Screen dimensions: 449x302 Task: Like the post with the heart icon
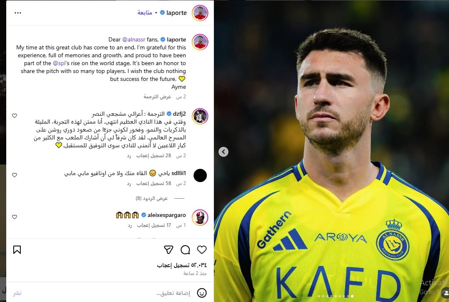pyautogui.click(x=202, y=250)
